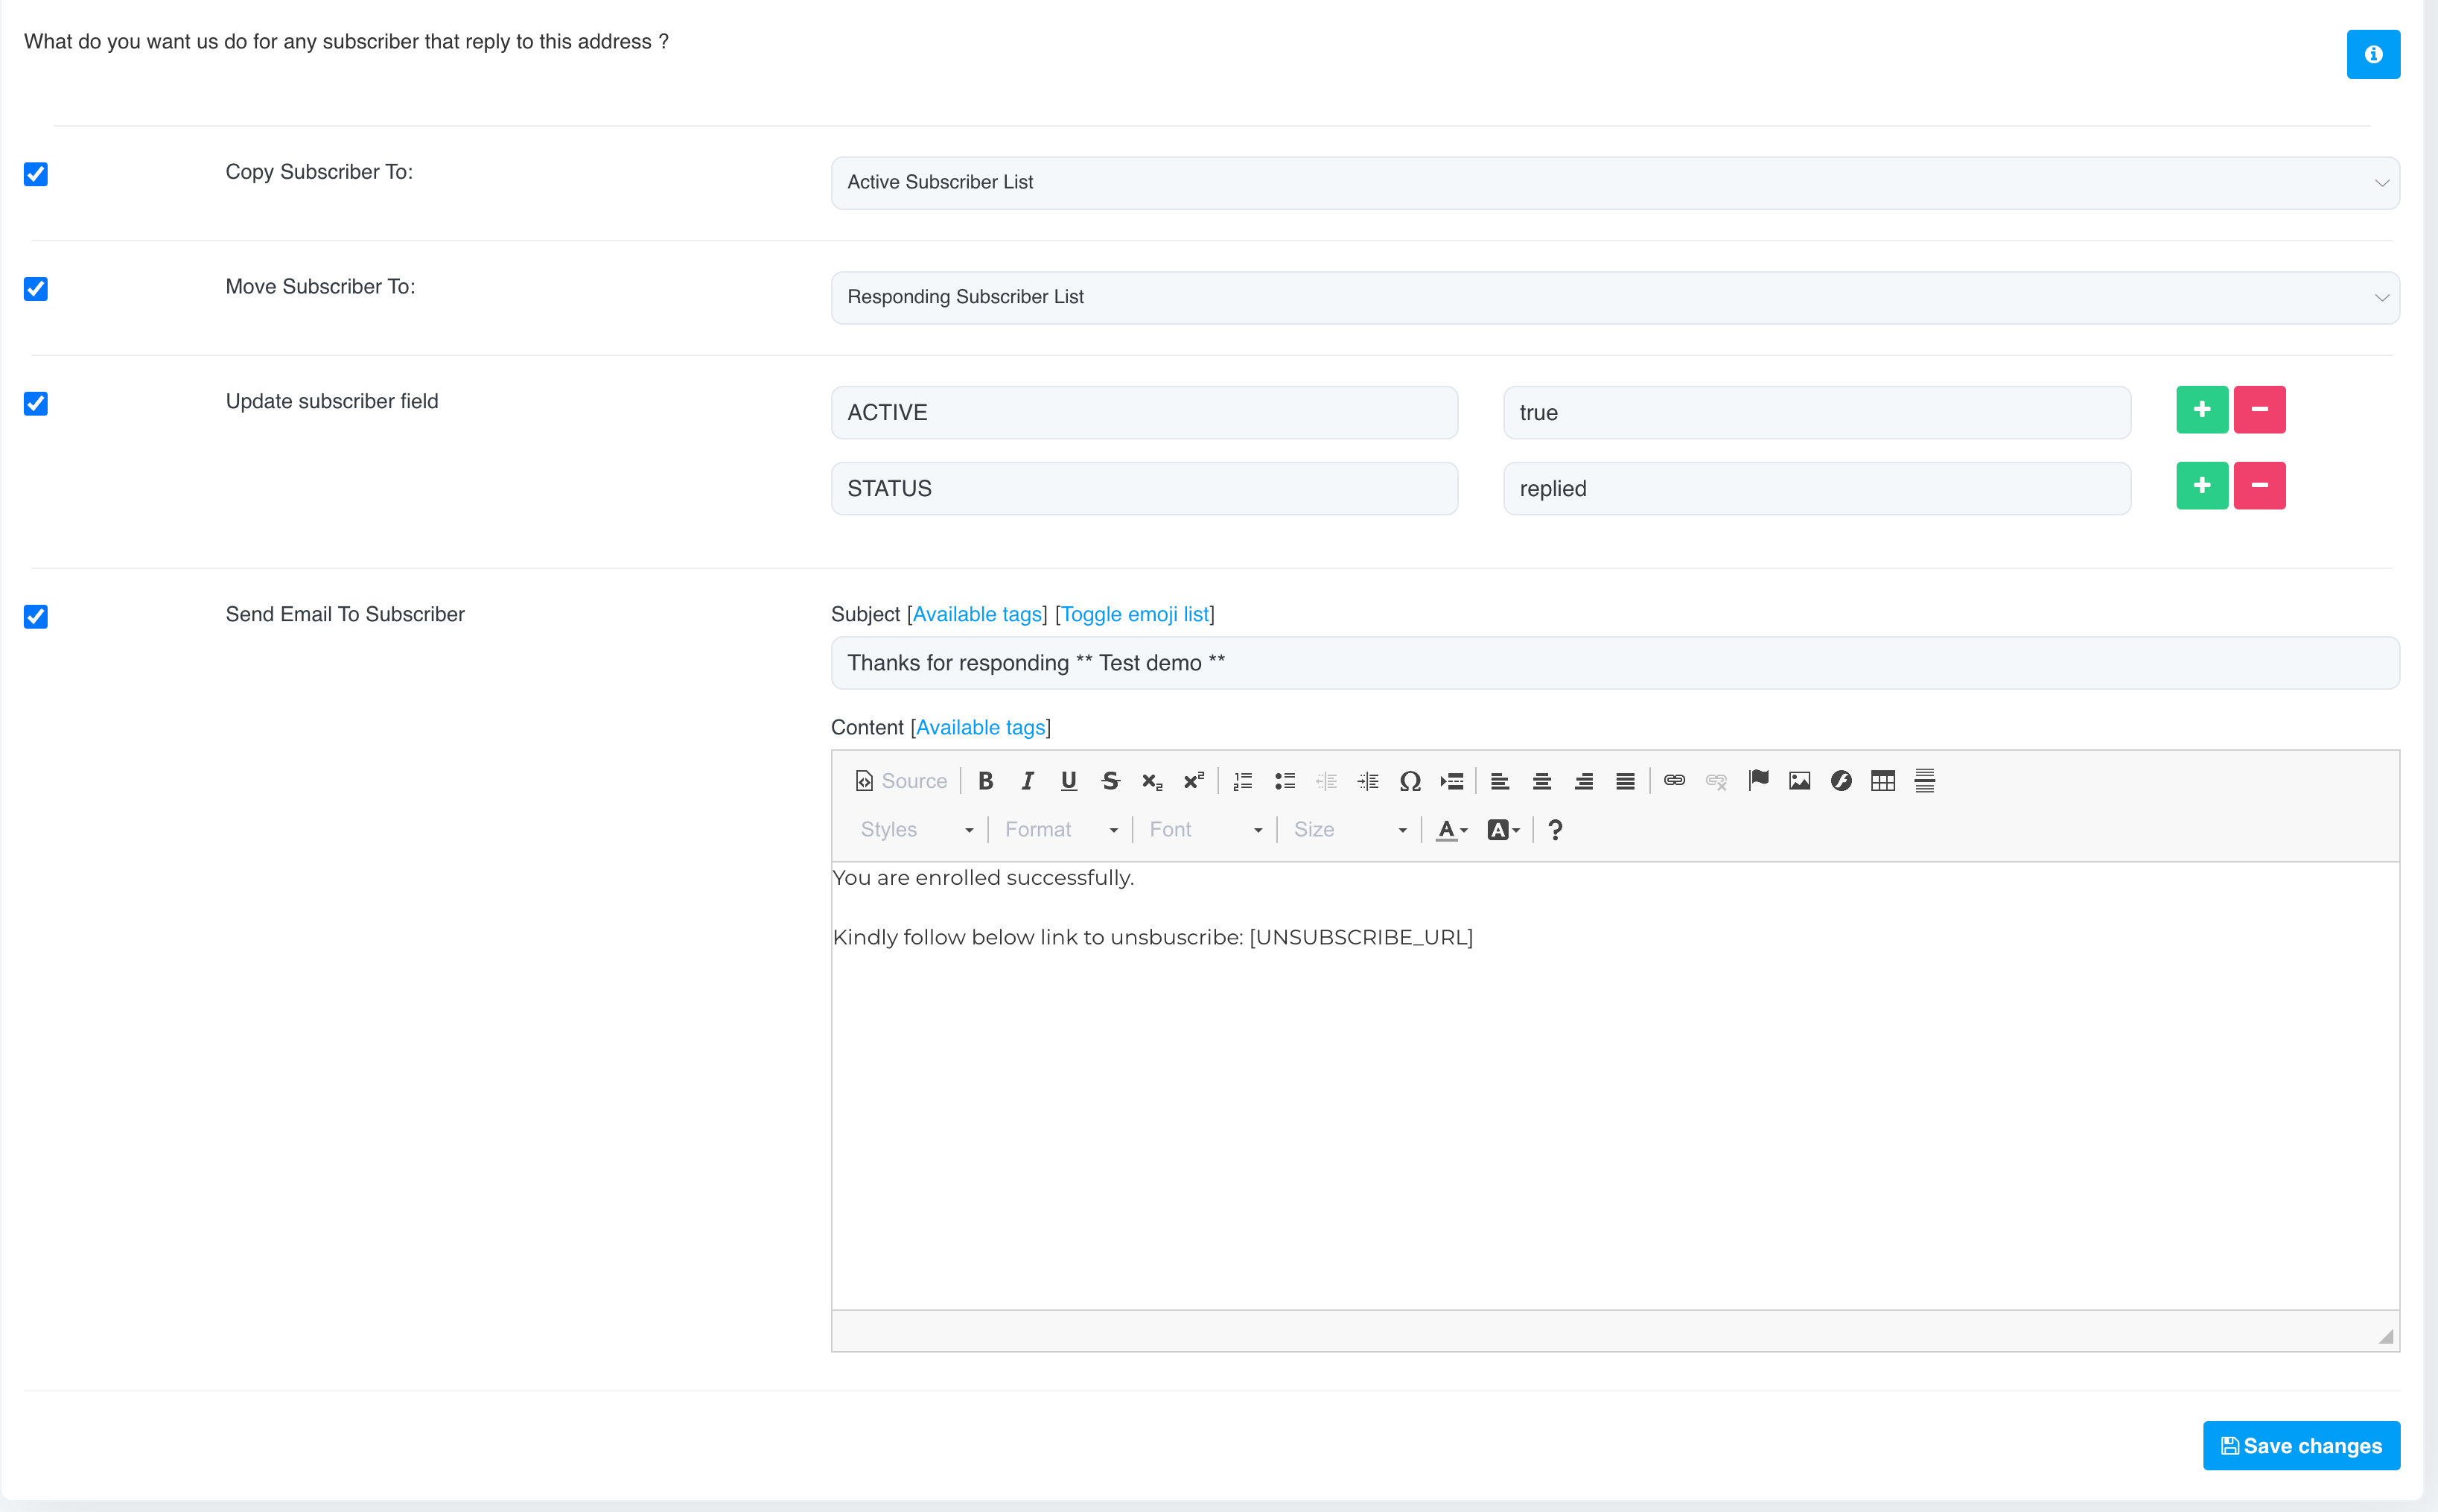The image size is (2438, 1512).
Task: Click the Insert Flash icon
Action: [x=1842, y=781]
